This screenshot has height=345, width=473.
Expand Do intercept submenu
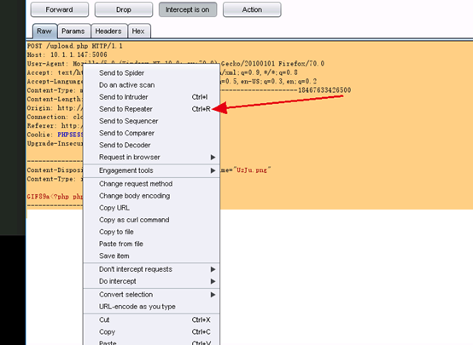[x=151, y=281]
